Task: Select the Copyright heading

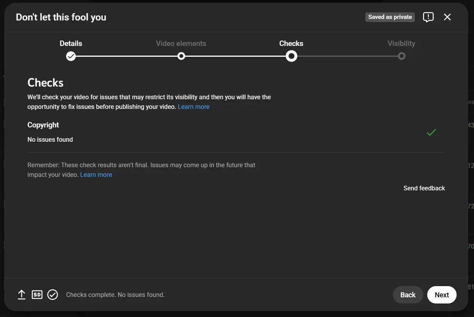Action: [x=43, y=125]
